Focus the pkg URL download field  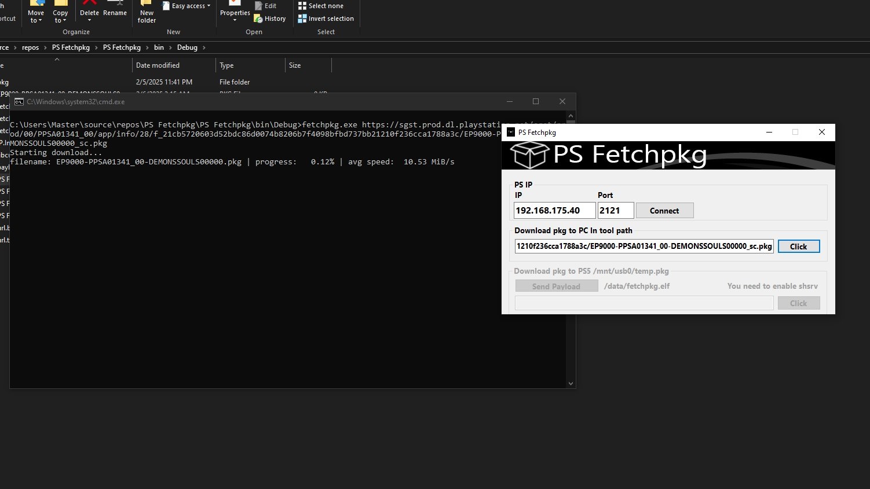tap(644, 246)
